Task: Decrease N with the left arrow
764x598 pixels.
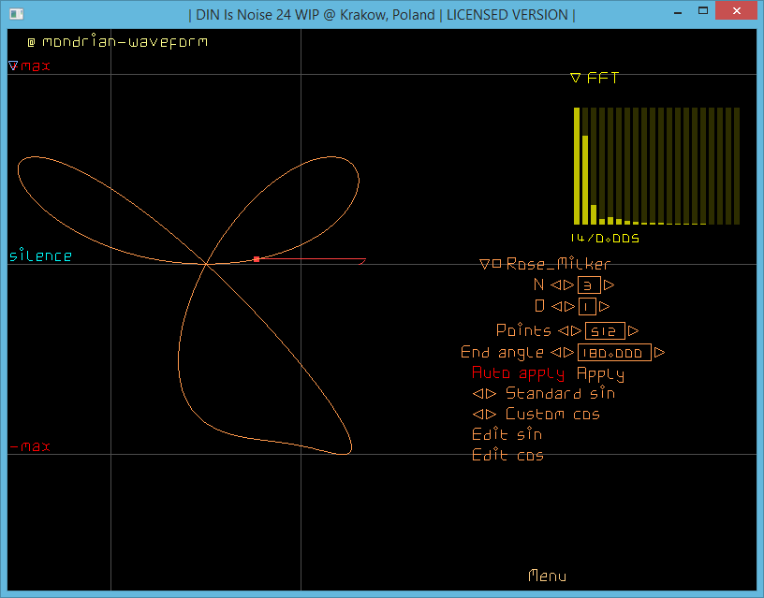Action: click(555, 285)
